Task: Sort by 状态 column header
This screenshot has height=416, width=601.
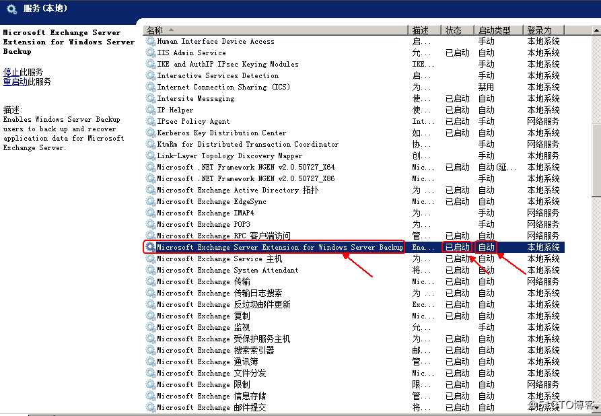Action: point(458,30)
